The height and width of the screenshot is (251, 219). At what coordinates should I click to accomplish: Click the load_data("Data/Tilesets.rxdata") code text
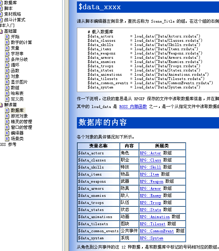coord(169,79)
